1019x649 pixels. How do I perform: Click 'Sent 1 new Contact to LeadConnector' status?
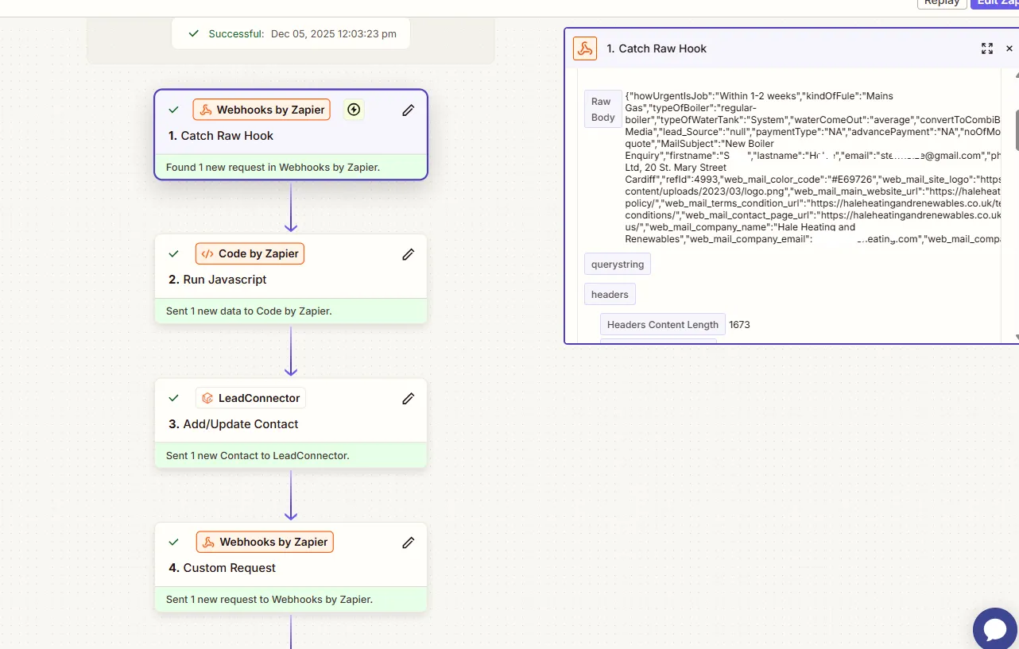(291, 455)
